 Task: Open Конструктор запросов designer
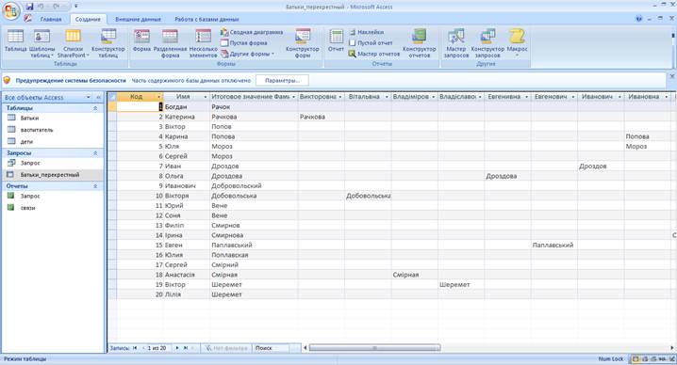tap(487, 43)
